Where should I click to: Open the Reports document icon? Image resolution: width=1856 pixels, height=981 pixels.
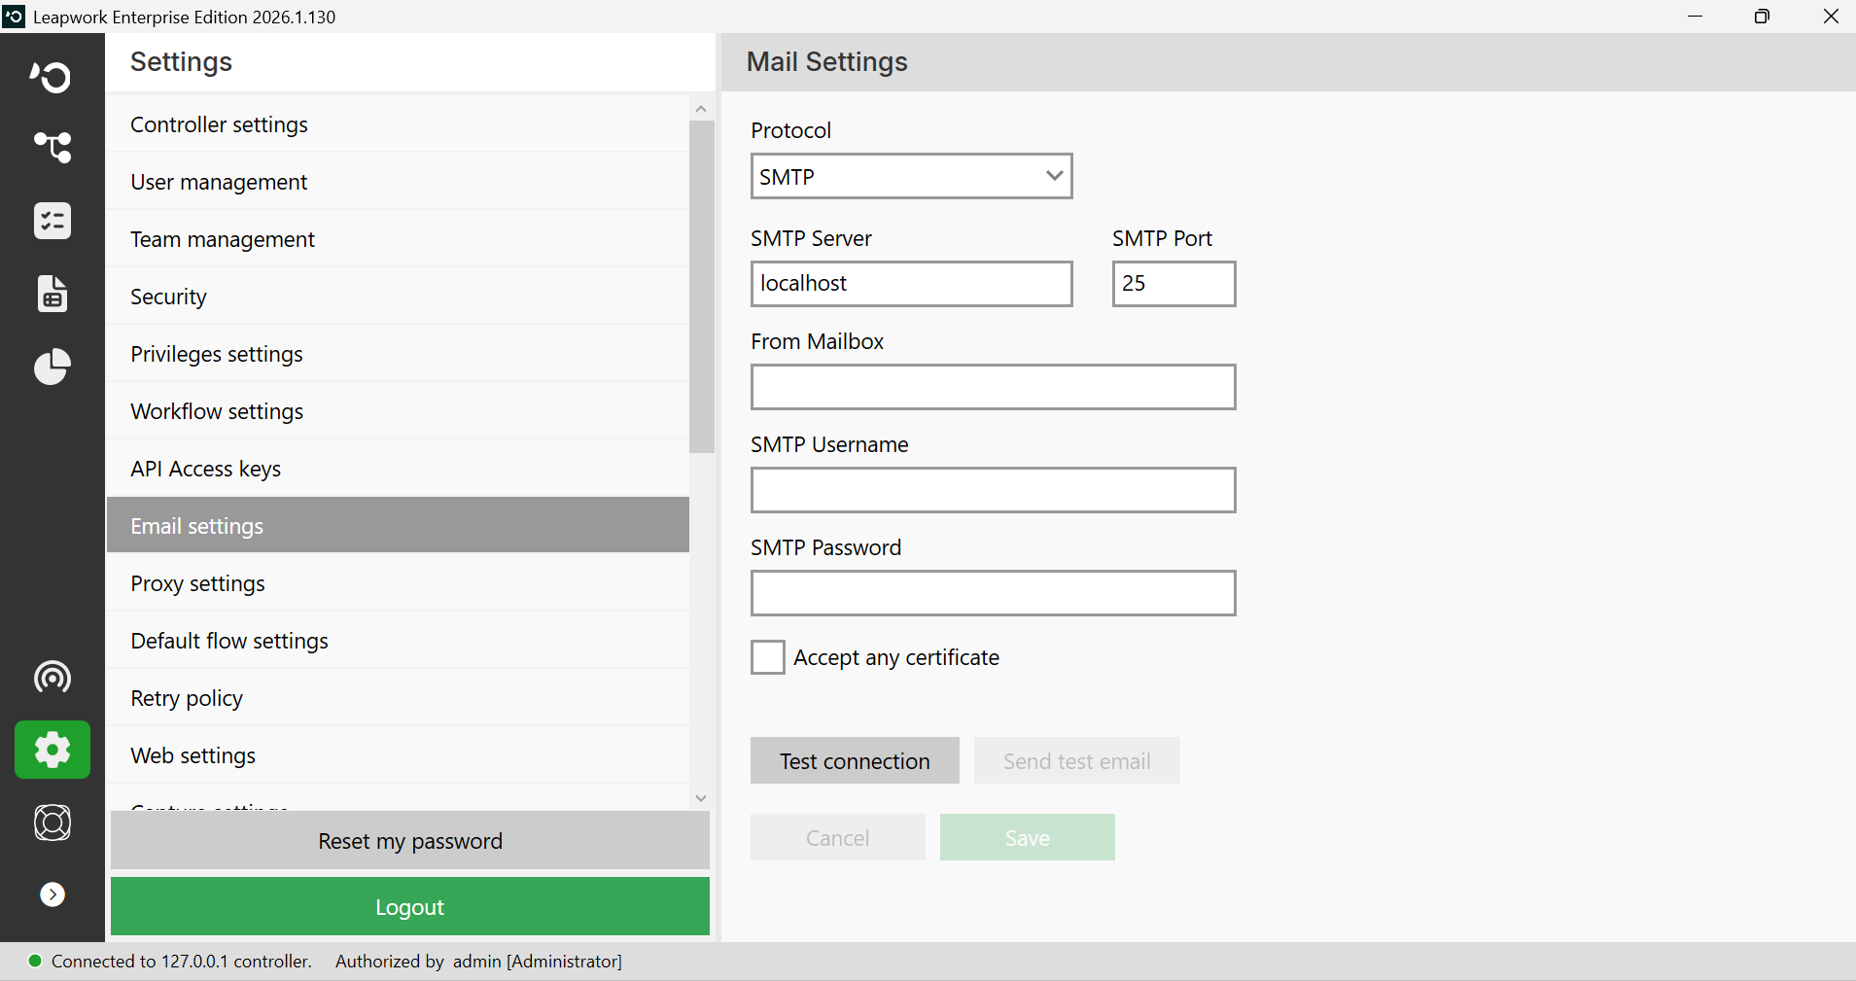(52, 293)
